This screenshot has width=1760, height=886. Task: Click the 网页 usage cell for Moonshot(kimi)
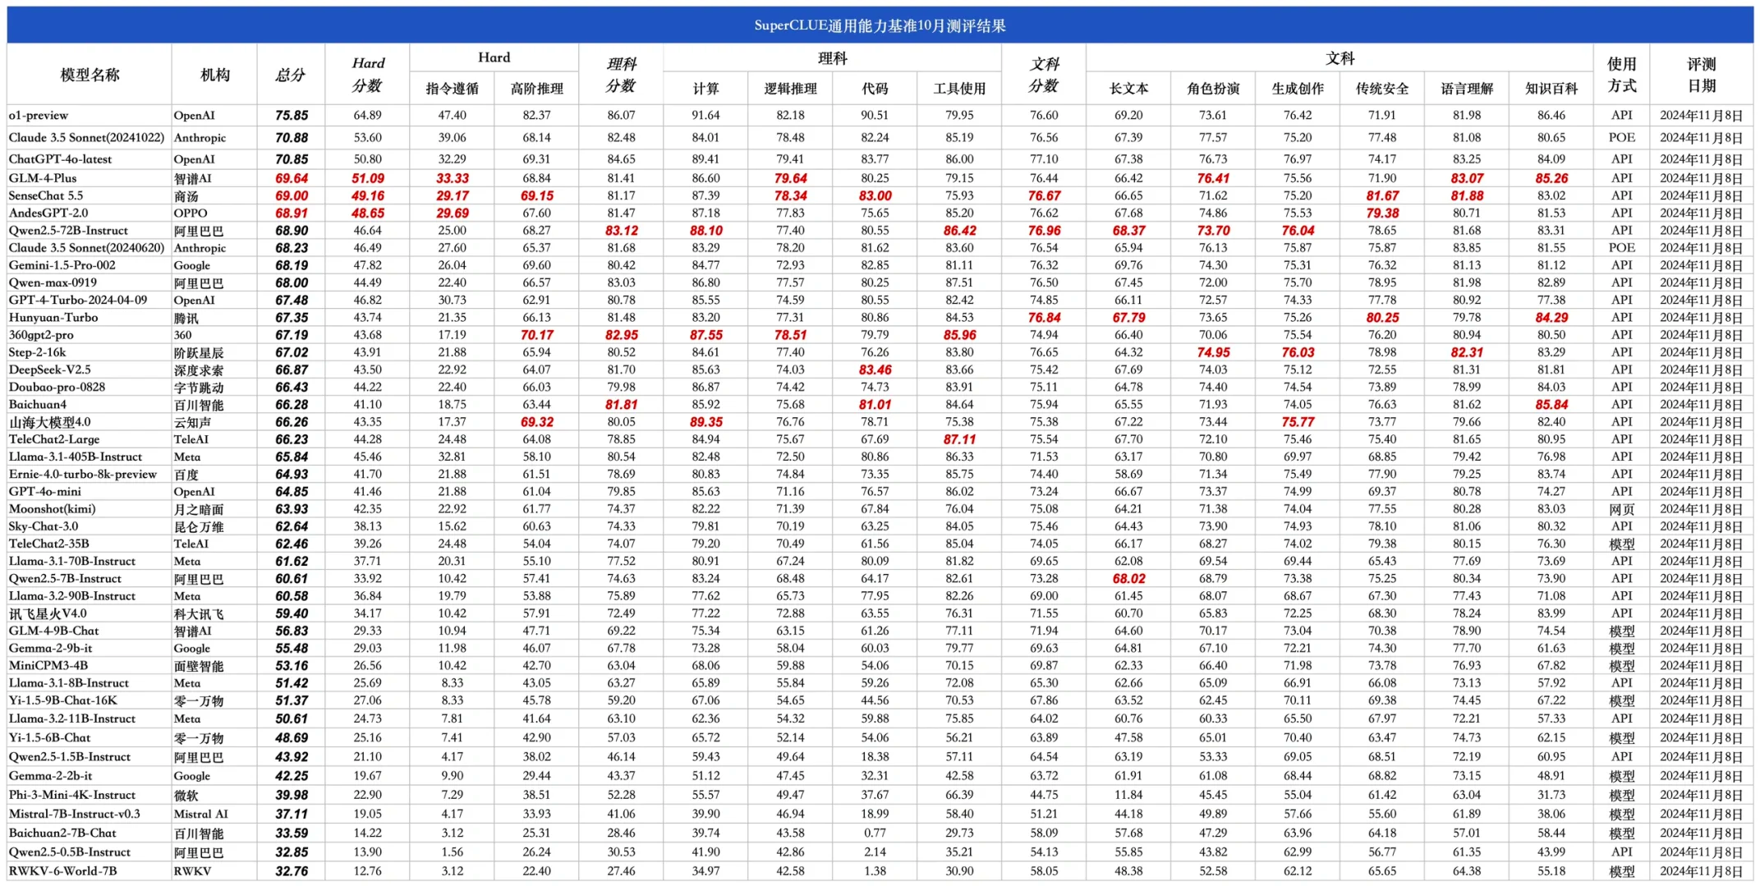1622,509
